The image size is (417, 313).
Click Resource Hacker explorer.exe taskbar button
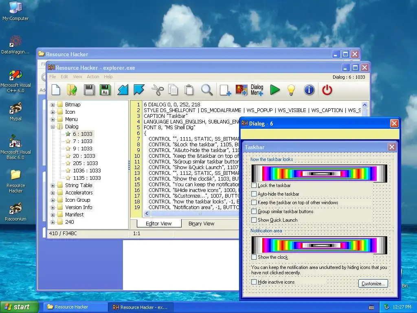coord(140,307)
